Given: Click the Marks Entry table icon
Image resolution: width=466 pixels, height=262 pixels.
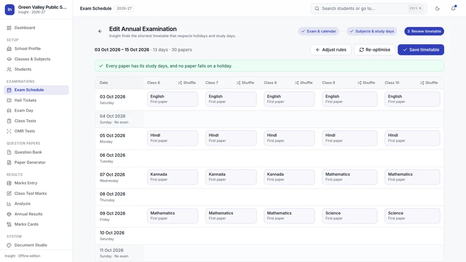Looking at the screenshot, I should 9,183.
